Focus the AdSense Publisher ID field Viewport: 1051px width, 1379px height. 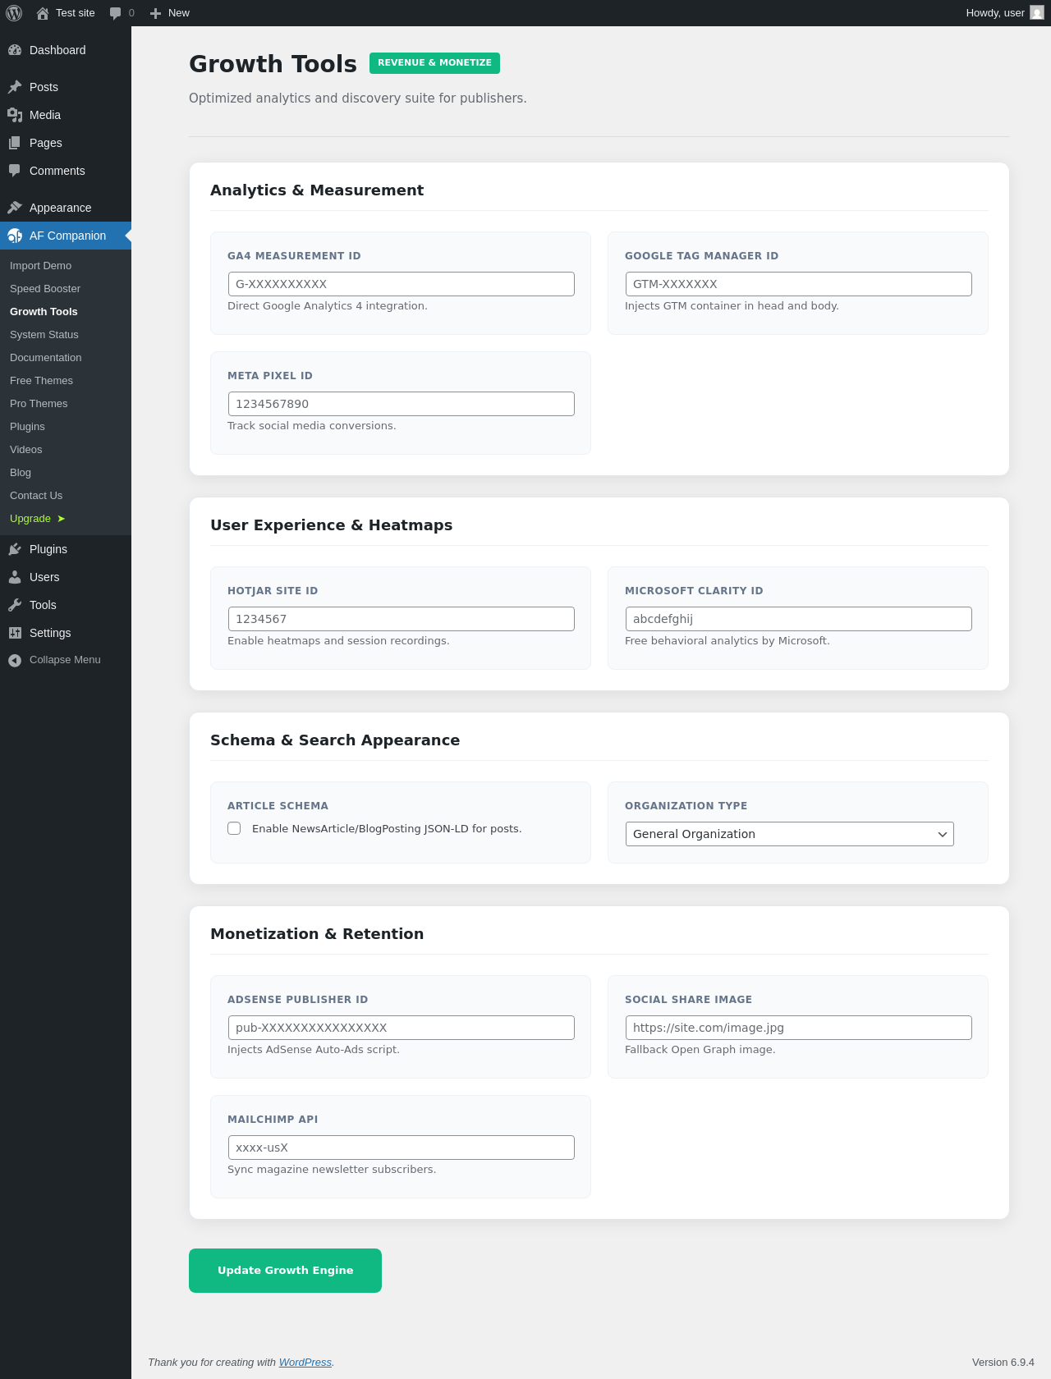click(x=402, y=1028)
